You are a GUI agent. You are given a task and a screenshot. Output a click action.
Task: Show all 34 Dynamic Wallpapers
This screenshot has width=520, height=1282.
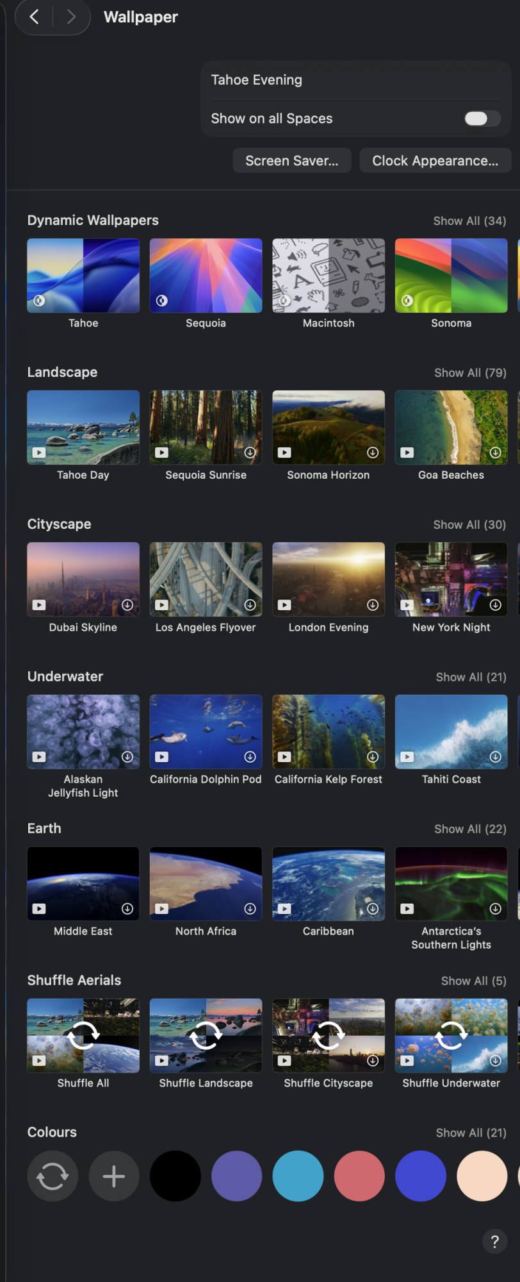[469, 221]
